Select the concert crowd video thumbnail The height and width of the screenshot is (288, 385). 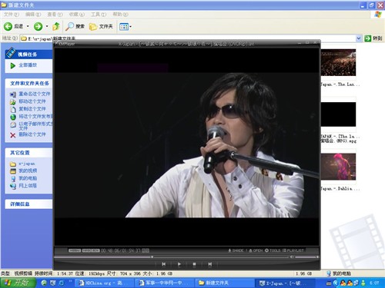tap(338, 62)
